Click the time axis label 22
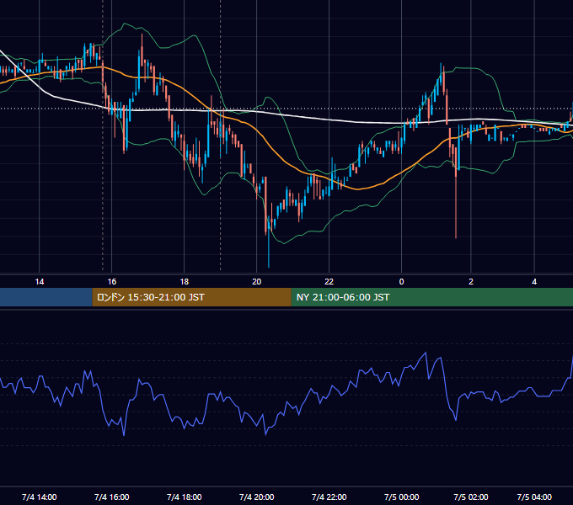 [329, 281]
